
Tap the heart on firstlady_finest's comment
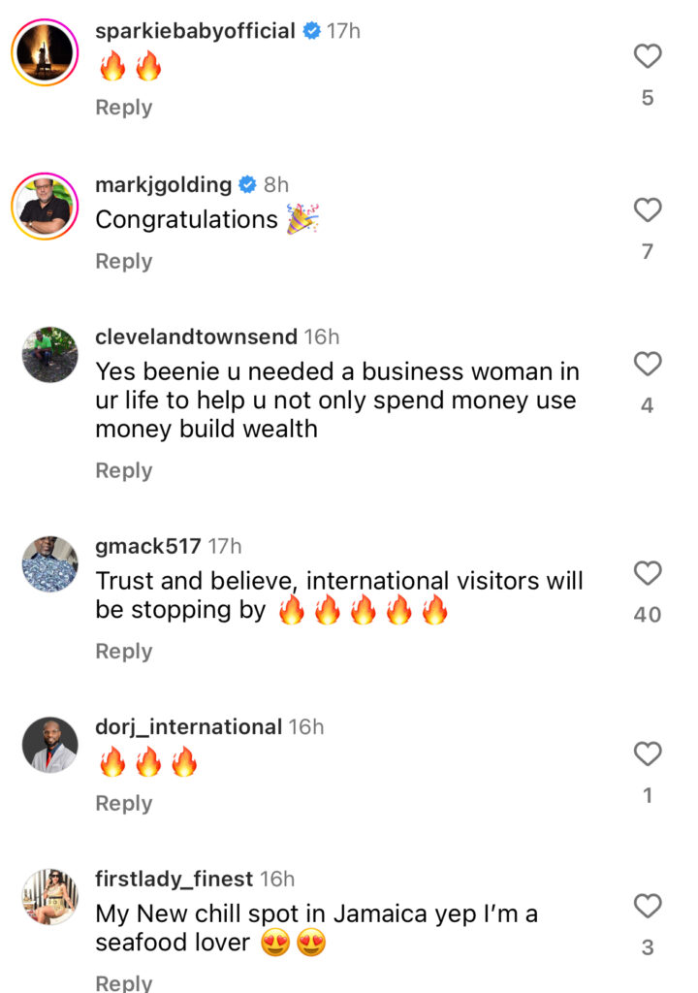coord(648,907)
